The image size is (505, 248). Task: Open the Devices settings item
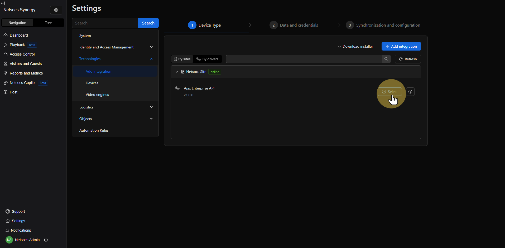(92, 83)
